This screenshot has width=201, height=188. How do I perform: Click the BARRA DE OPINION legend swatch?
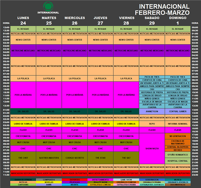(23, 180)
